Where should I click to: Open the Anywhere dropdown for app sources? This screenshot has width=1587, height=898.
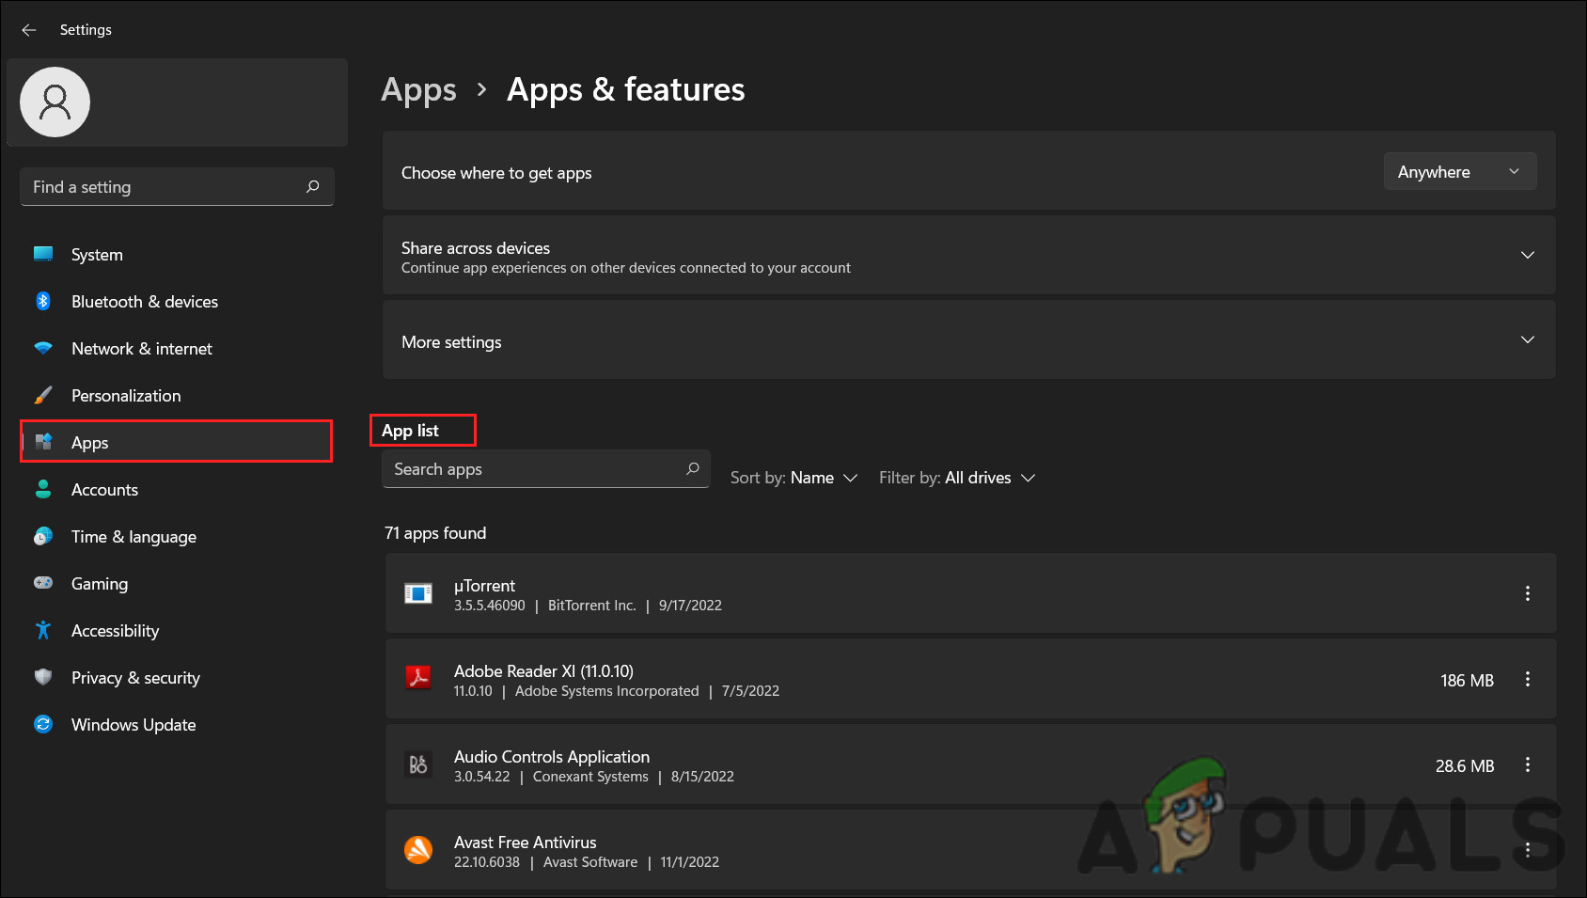click(1459, 171)
